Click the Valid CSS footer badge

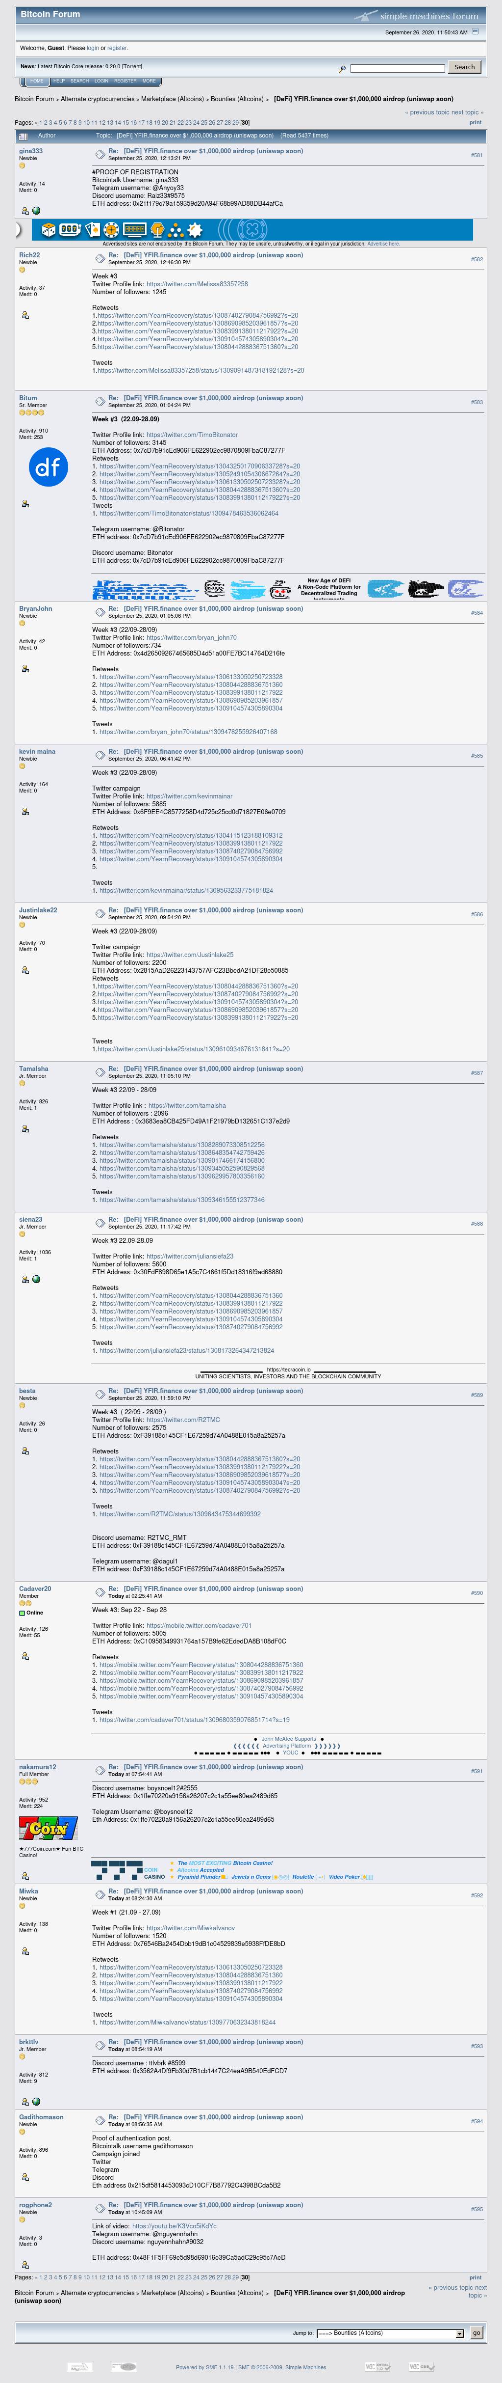coord(422,2367)
